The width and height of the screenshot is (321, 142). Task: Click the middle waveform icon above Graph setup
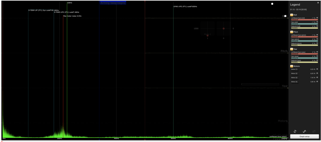coord(304,130)
